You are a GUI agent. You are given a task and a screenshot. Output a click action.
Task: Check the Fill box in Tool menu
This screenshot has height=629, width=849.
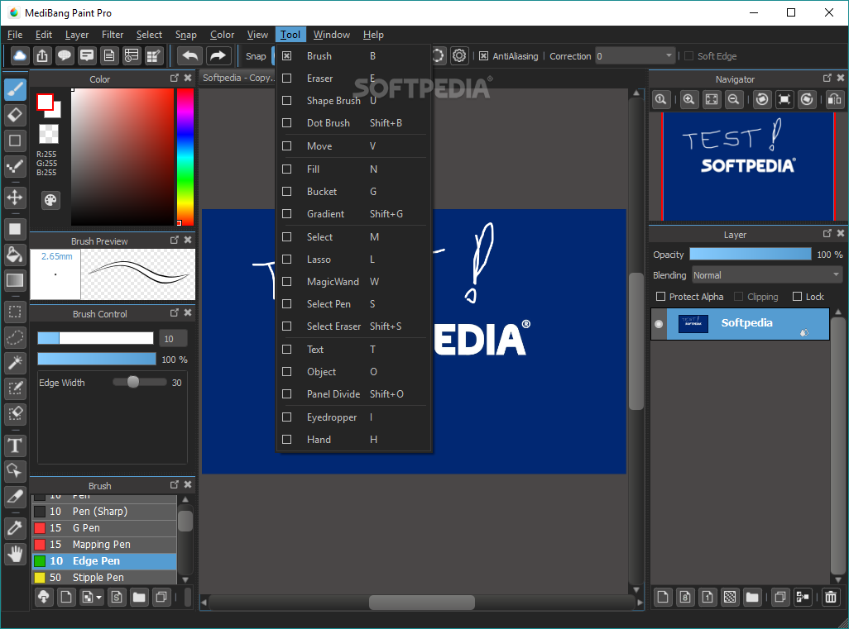(287, 169)
